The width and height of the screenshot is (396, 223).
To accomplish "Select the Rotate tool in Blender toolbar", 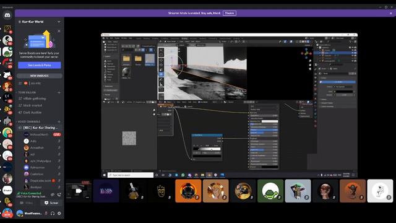I will click(161, 65).
